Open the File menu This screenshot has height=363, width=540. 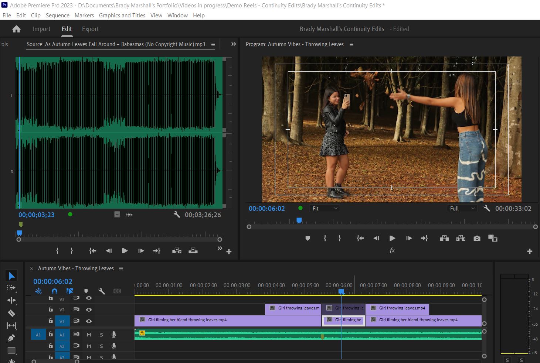click(x=7, y=15)
